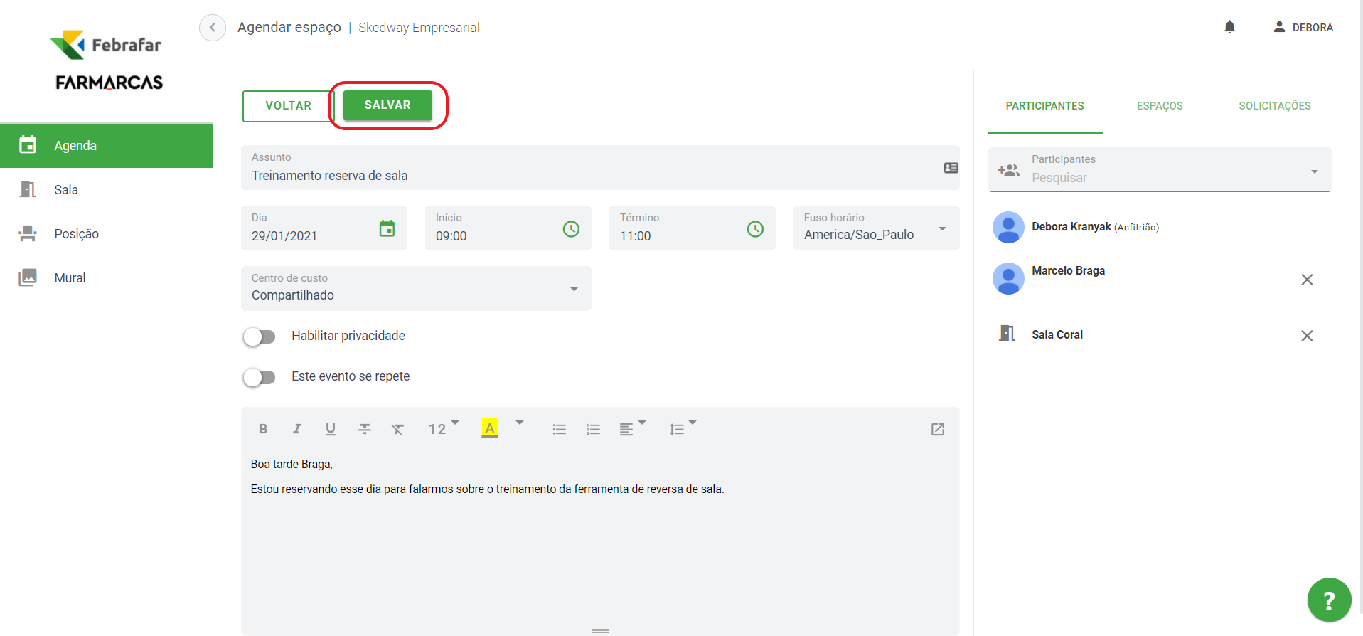Image resolution: width=1363 pixels, height=636 pixels.
Task: Click the Salvar button
Action: click(x=387, y=105)
